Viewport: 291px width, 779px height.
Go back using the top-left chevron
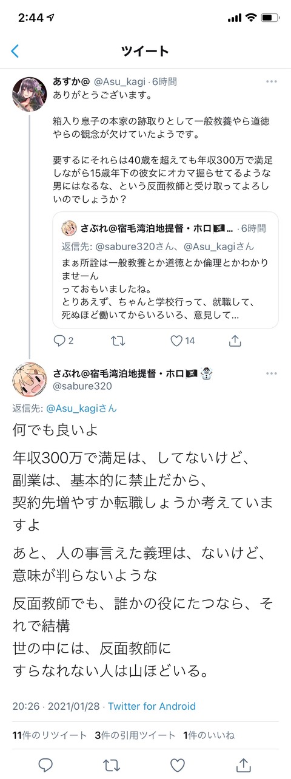pos(15,51)
